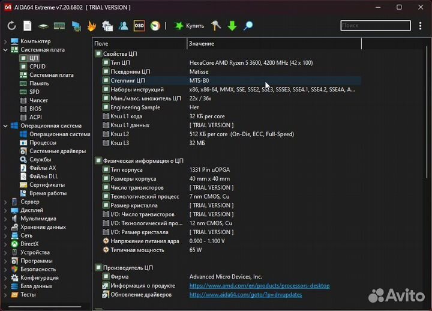Click the Refresh toolbar icon

[x=11, y=26]
